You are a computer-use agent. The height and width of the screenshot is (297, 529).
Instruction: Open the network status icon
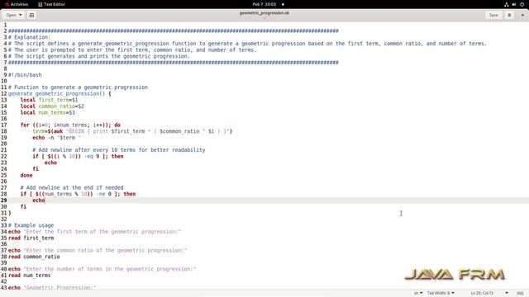pyautogui.click(x=507, y=4)
